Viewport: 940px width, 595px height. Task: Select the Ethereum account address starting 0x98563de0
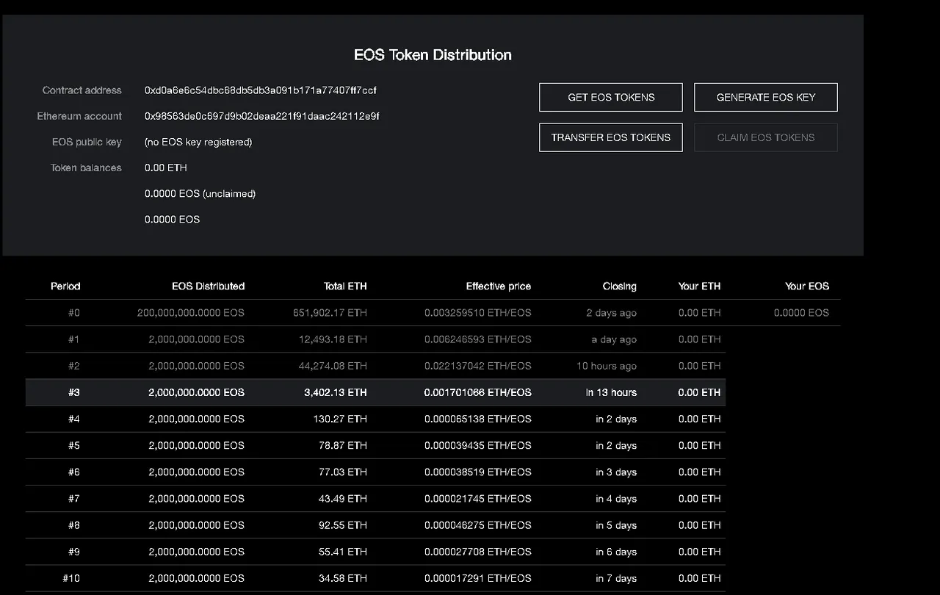[262, 116]
